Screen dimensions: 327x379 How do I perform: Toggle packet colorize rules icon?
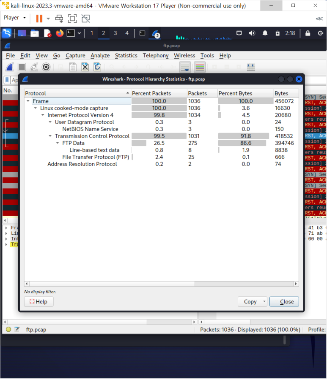tap(200, 67)
